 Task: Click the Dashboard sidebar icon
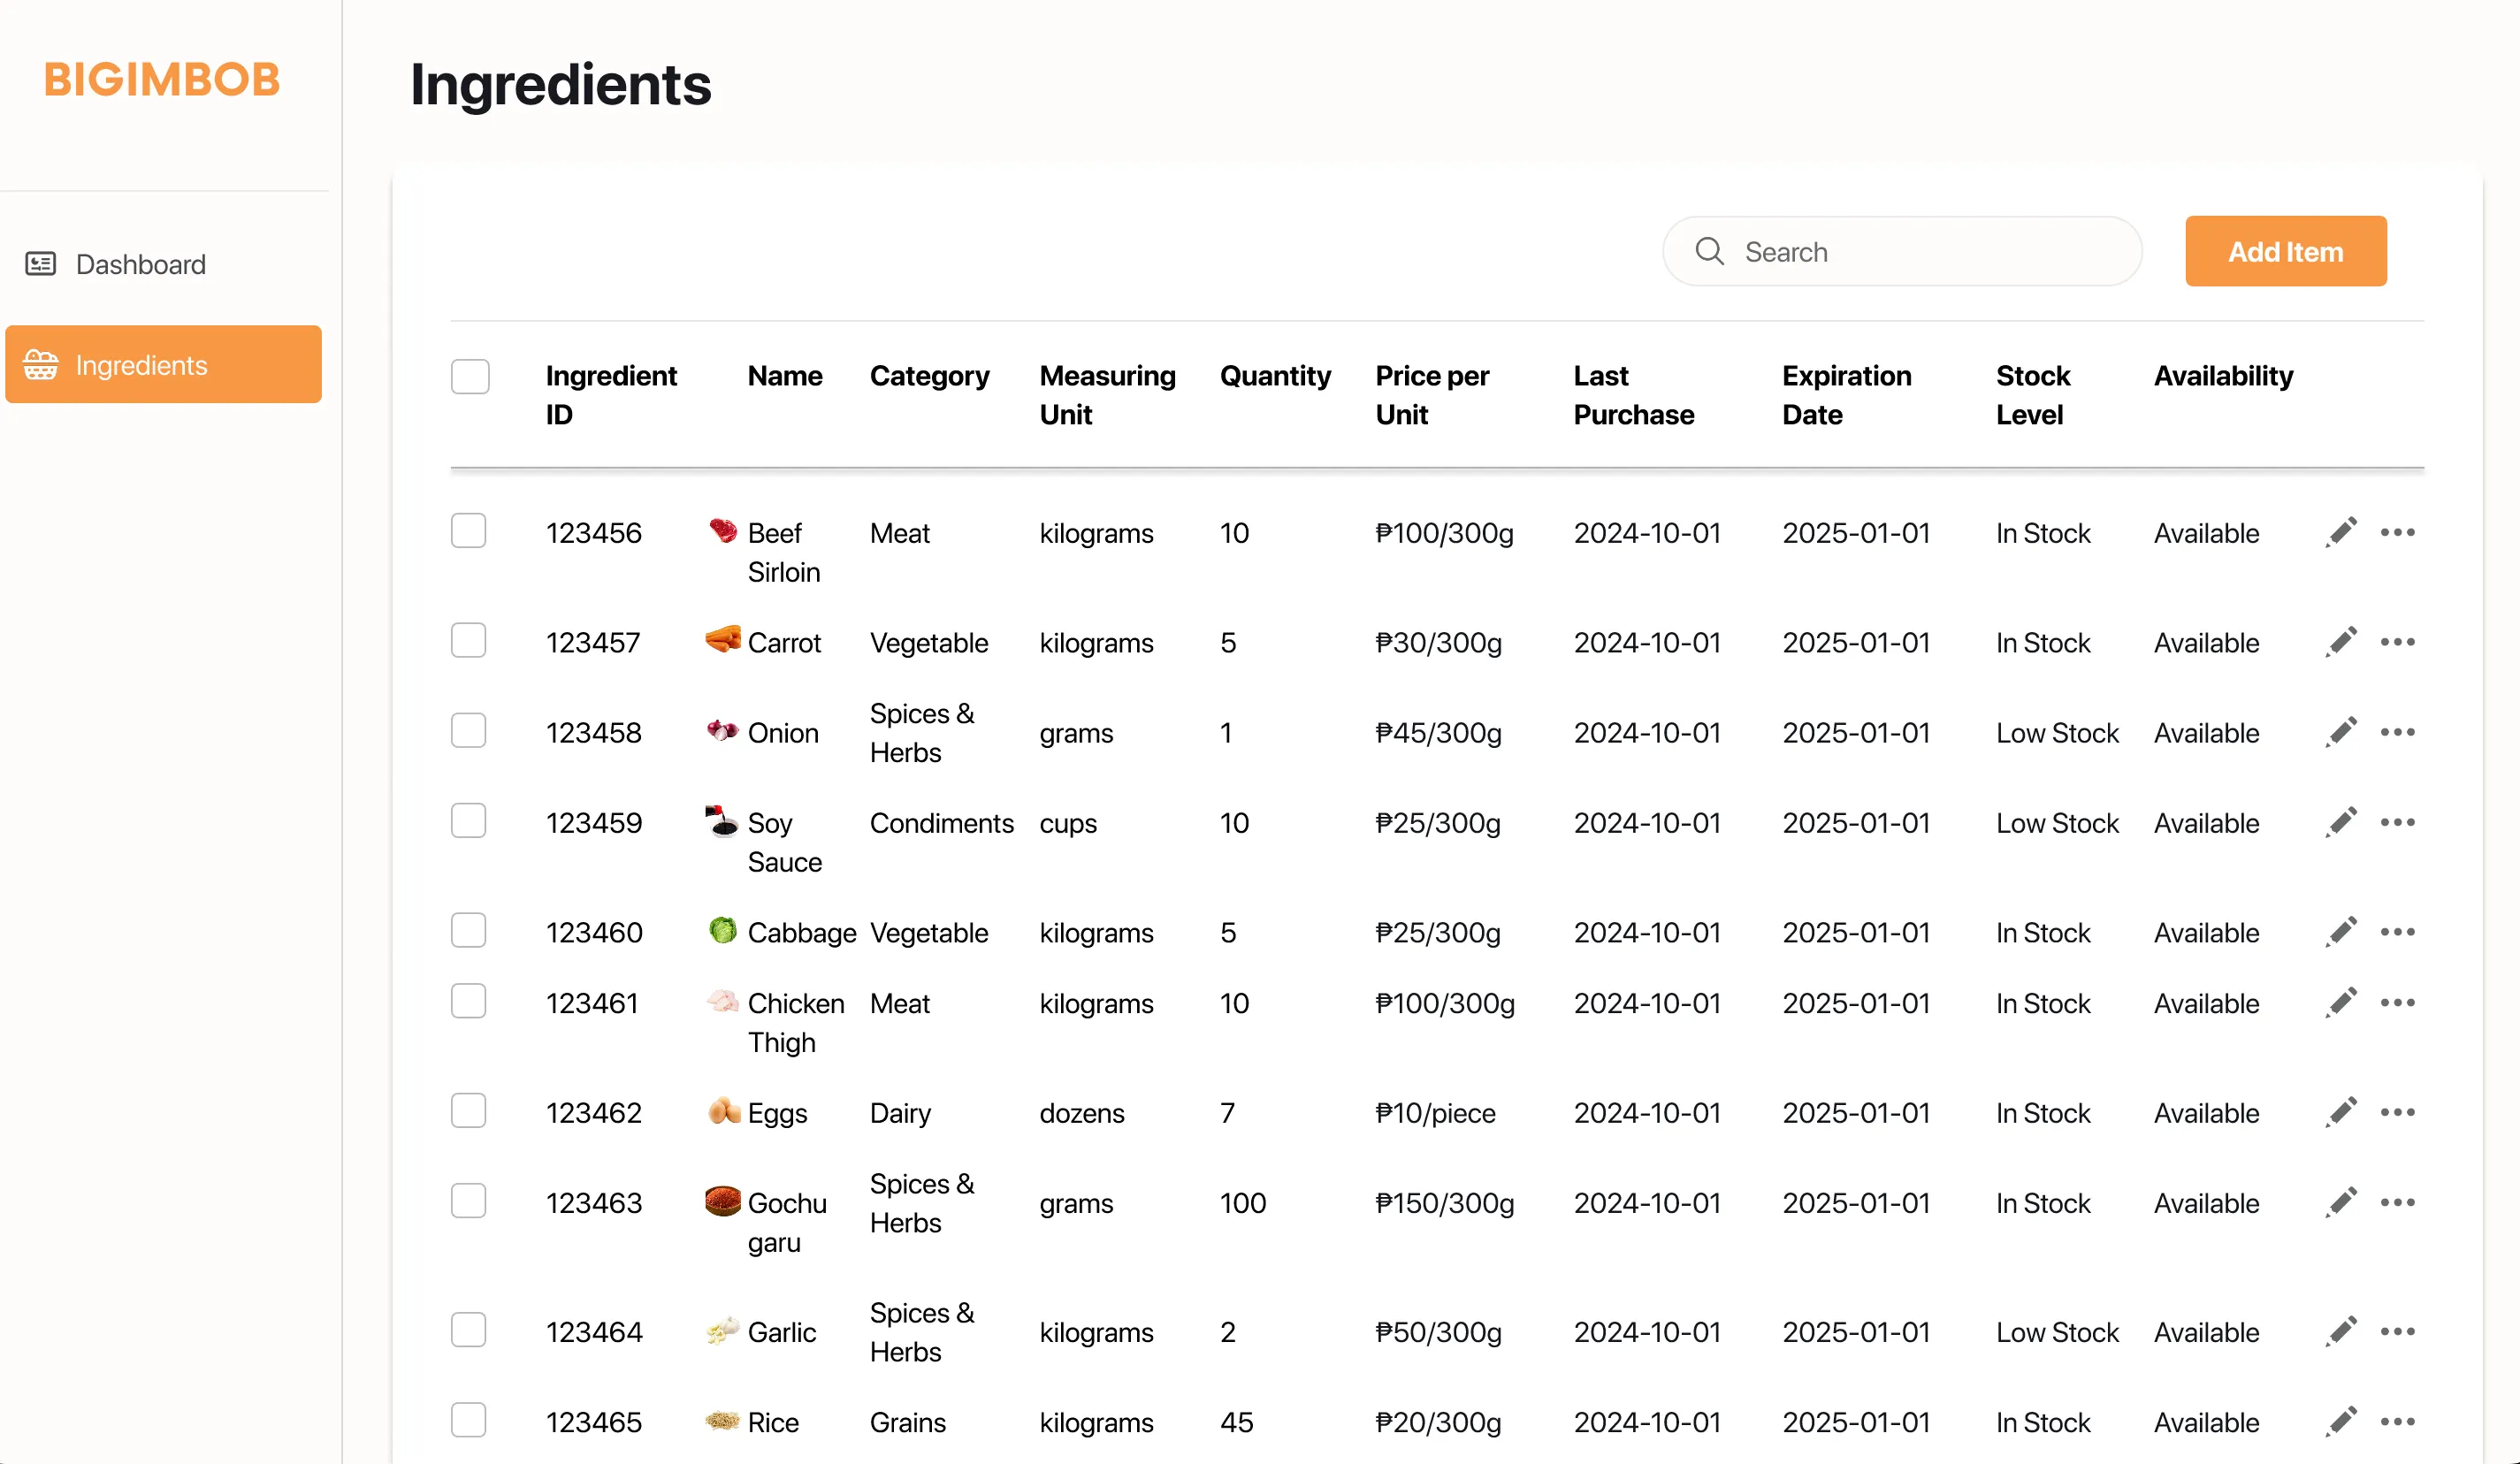tap(40, 264)
